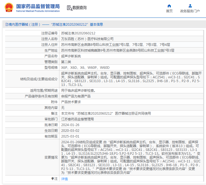Click the 型号规格 label
The height and width of the screenshot is (185, 206).
click(51, 68)
